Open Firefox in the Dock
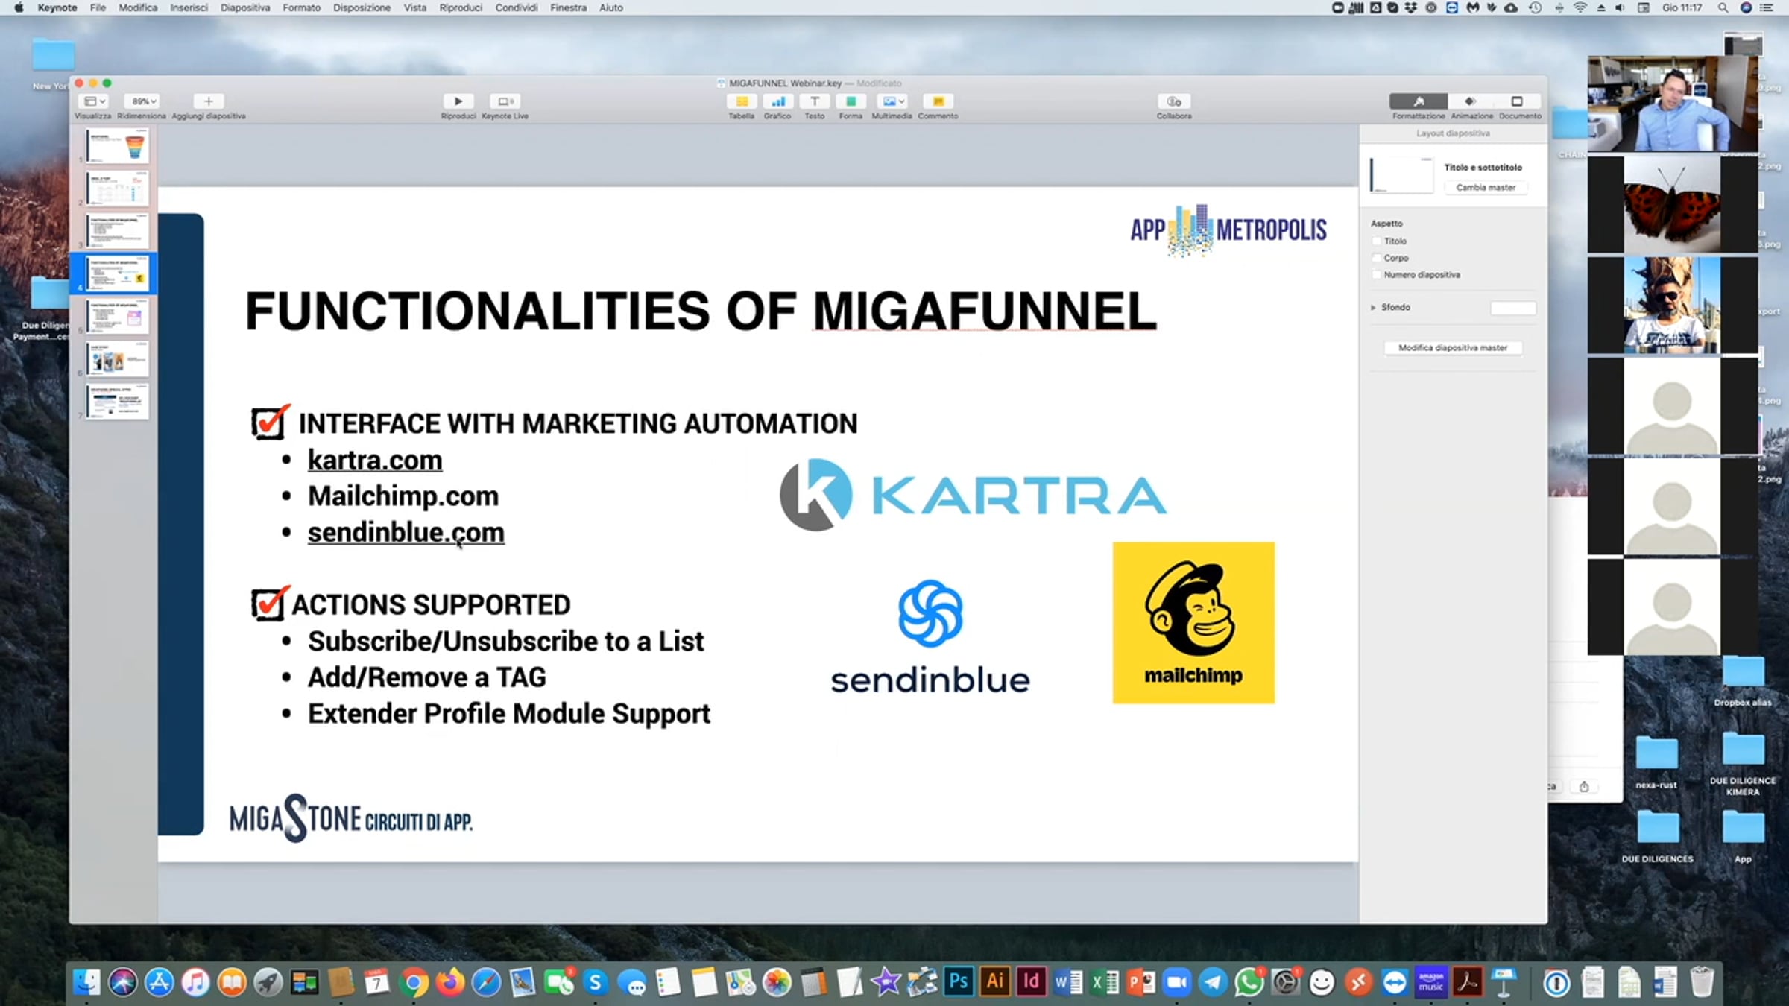This screenshot has width=1789, height=1006. 449,982
